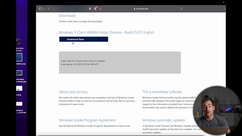Click the extension icon with the red badge
This screenshot has width=242, height=136.
(95, 9)
